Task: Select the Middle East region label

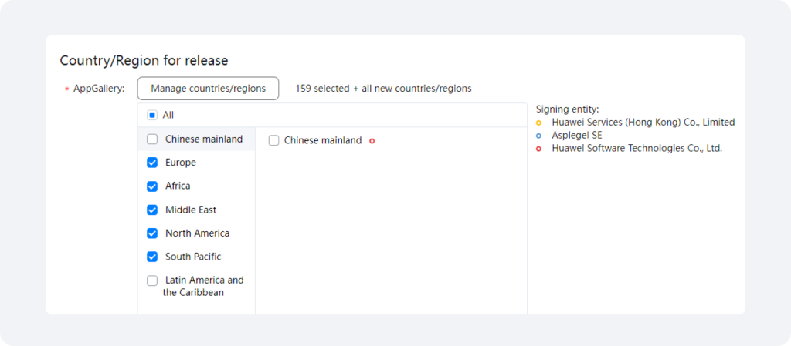Action: [x=191, y=210]
